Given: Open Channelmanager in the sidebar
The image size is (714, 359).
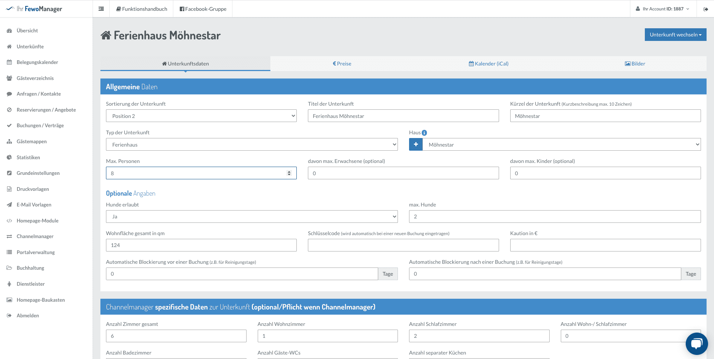Looking at the screenshot, I should (35, 236).
